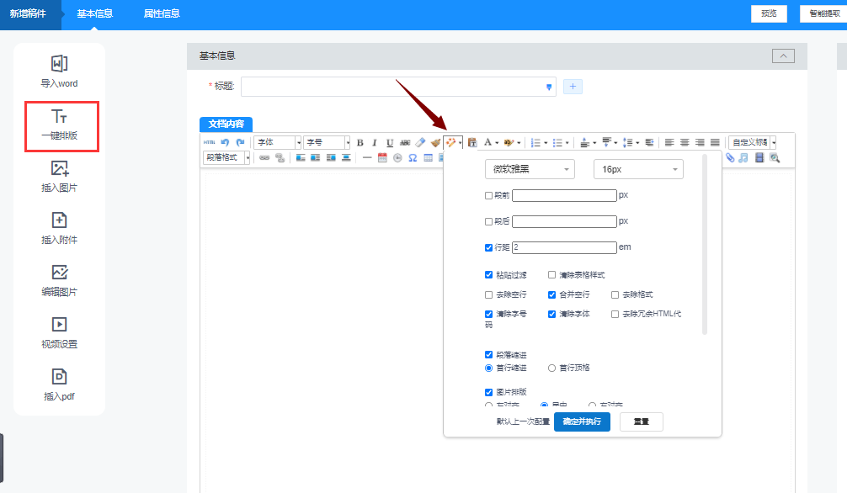
Task: Enable the 段前 spacing checkbox
Action: pyautogui.click(x=489, y=195)
